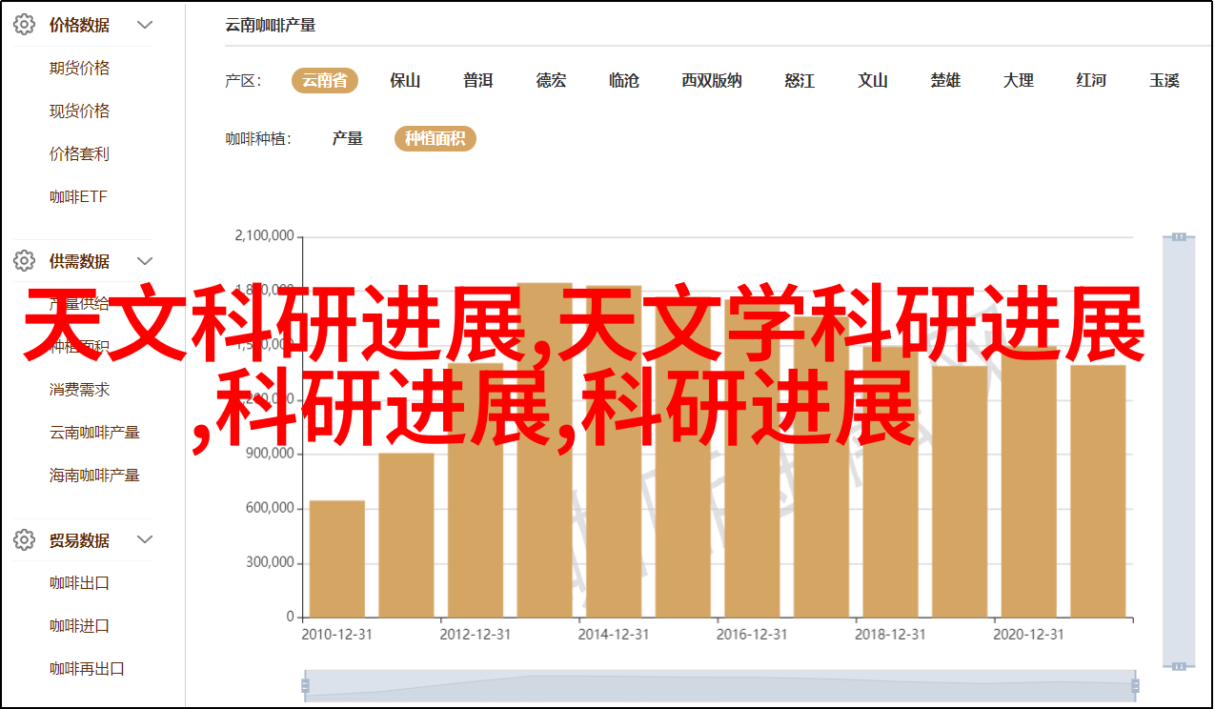Choose 玉溪 production region

pos(1164,81)
